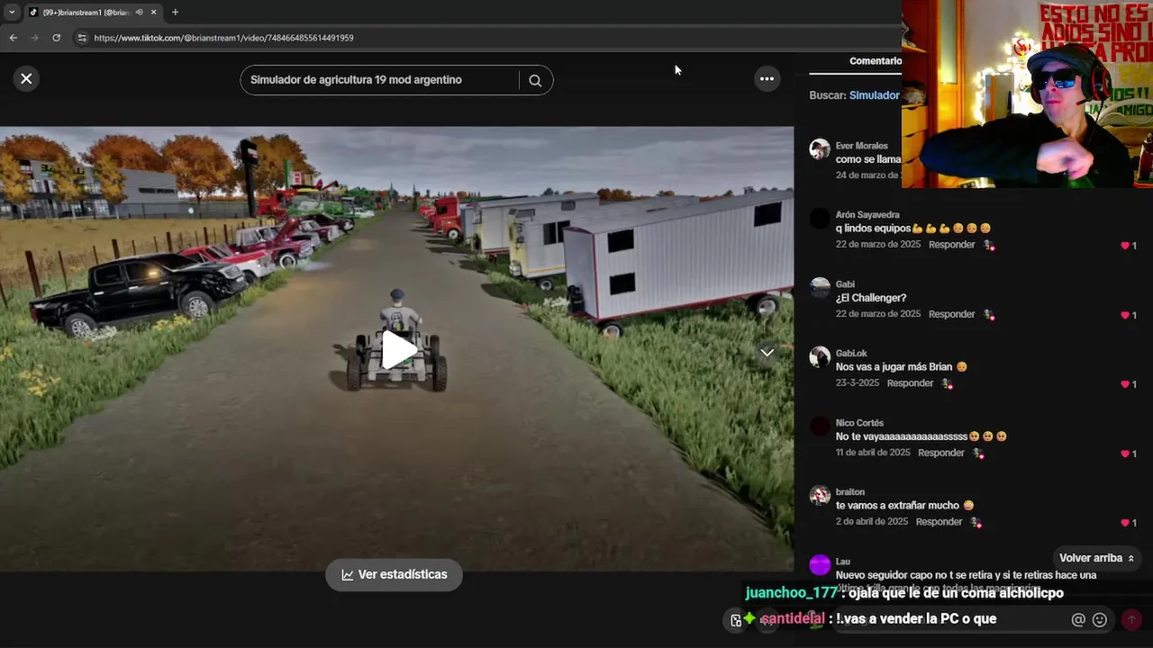
Task: Play the farming simulator video
Action: [397, 350]
